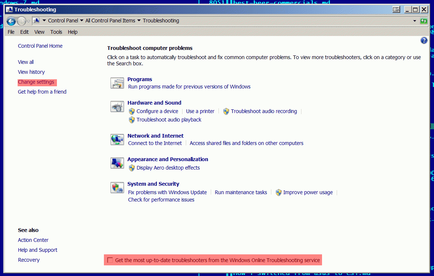Open Help and Support link
This screenshot has width=434, height=276.
(38, 250)
